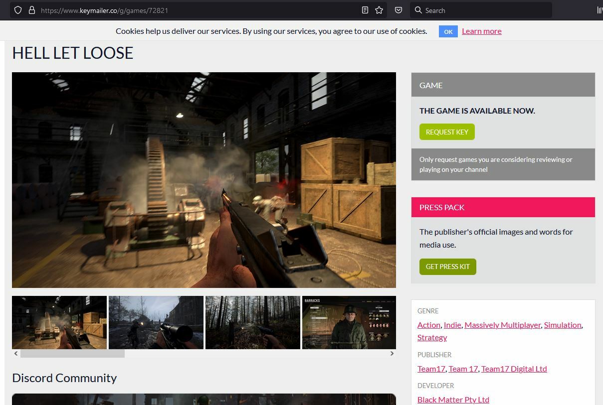Image resolution: width=603 pixels, height=405 pixels.
Task: Click the PRESS PACK panel header
Action: (x=503, y=207)
